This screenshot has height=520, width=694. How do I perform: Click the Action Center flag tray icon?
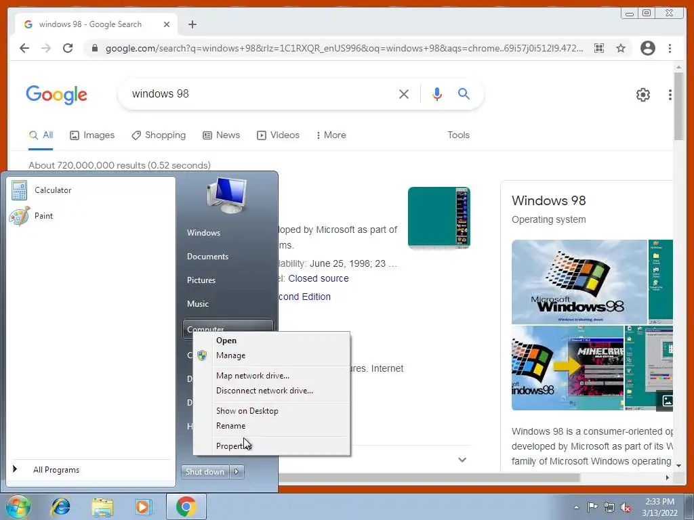click(592, 507)
